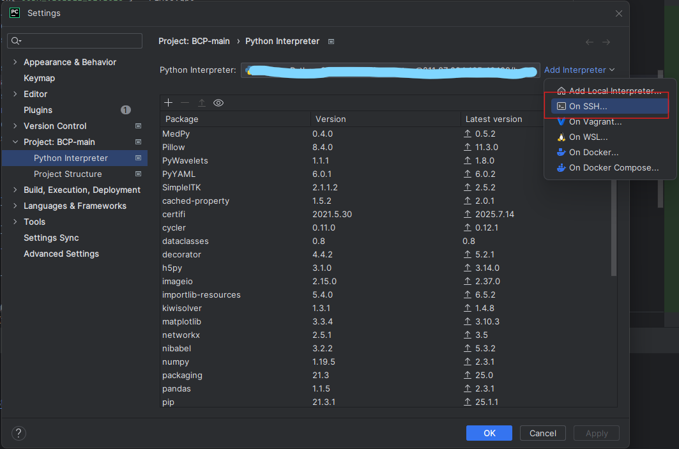Click the uninstall package minus icon

coord(185,103)
